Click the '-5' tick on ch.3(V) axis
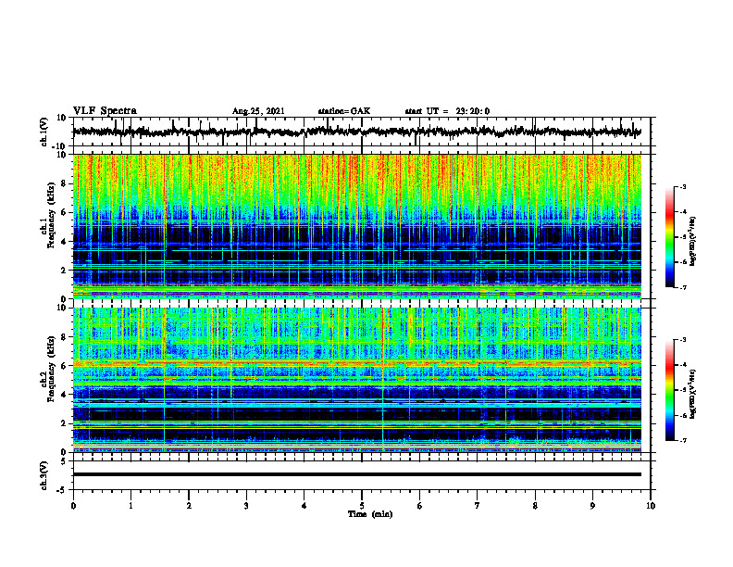Screen dimensions: 733x567 tap(63, 489)
